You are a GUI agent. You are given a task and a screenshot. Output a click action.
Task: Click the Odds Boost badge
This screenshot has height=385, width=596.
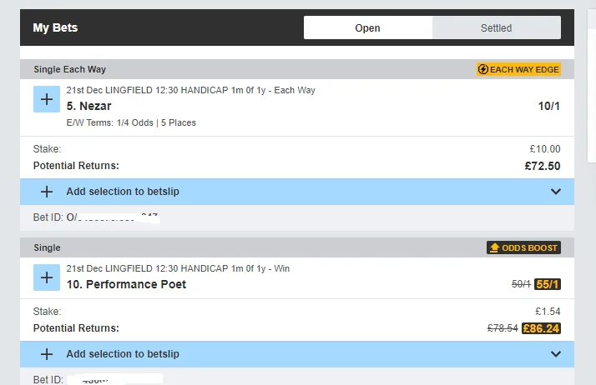click(523, 247)
